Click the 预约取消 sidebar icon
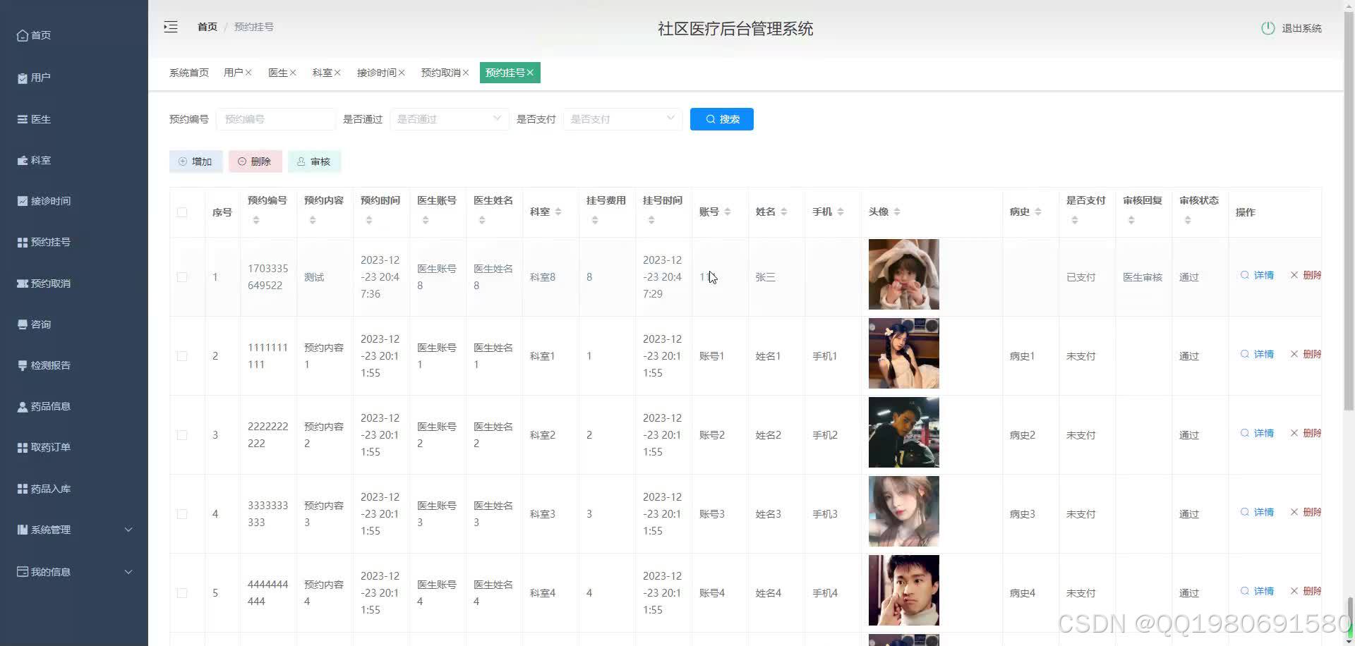 coord(23,284)
